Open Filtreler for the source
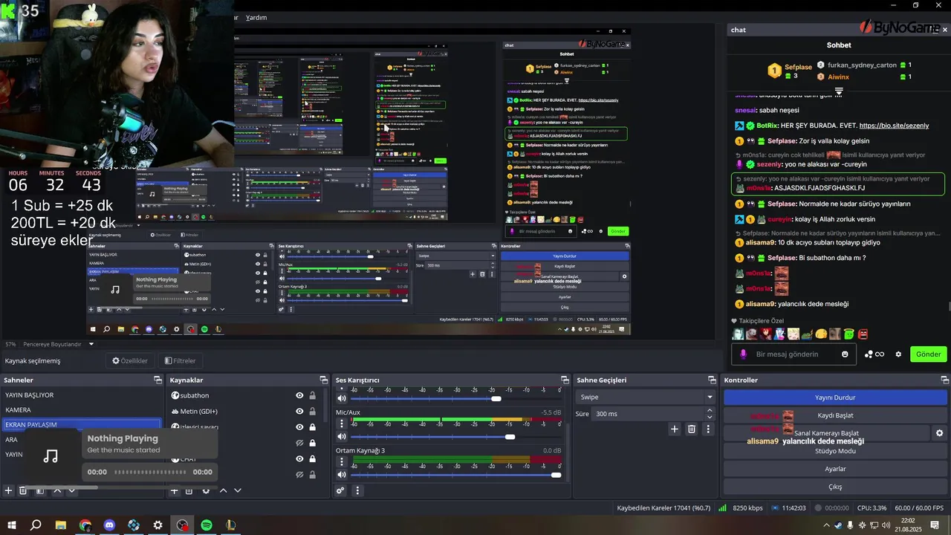The width and height of the screenshot is (951, 535). (x=181, y=360)
